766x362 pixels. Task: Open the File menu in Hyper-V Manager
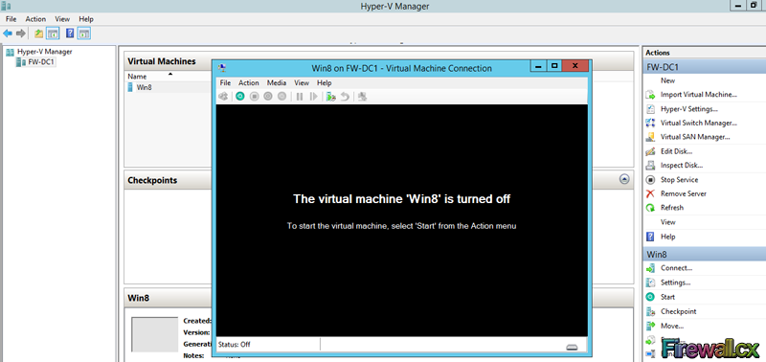point(11,19)
